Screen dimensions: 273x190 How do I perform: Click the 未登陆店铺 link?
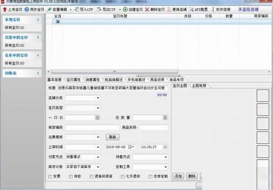pos(248,10)
